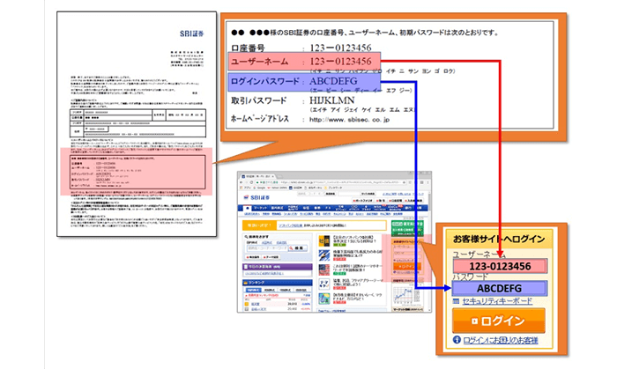Click the http://www.sbisec.co.jp address text
The width and height of the screenshot is (617, 369).
(x=349, y=120)
